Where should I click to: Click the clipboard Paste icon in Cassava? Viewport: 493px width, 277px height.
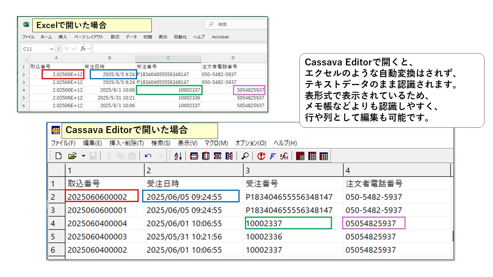click(x=132, y=156)
